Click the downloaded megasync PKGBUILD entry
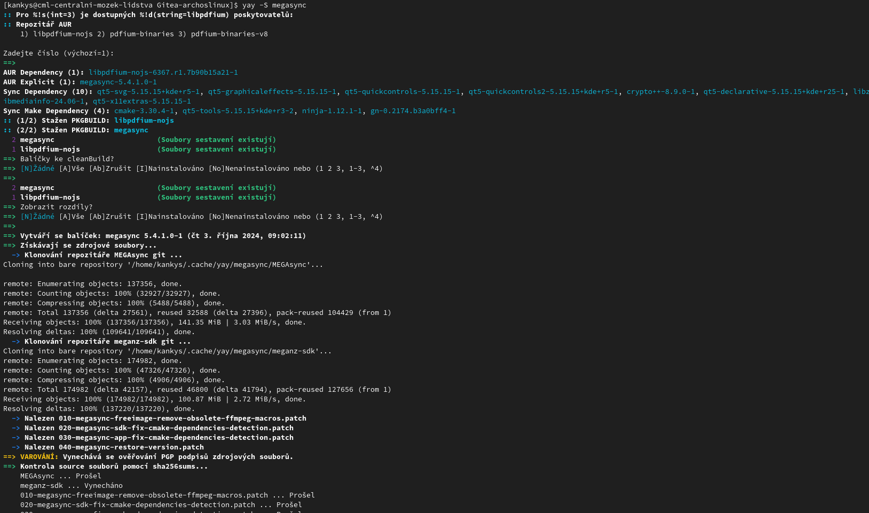 tap(131, 130)
